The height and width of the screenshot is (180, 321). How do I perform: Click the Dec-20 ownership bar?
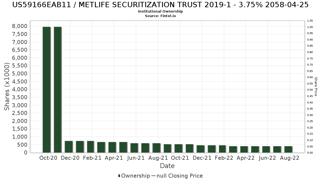[69, 147]
